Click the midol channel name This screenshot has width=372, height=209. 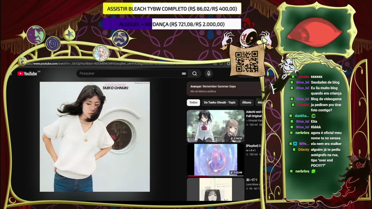251,150
